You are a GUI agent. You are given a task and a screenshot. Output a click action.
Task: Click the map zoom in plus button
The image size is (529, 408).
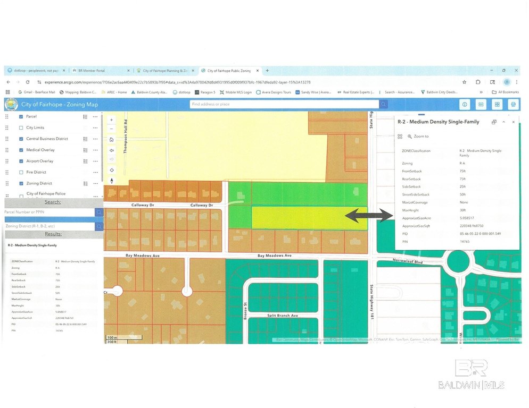(x=111, y=120)
